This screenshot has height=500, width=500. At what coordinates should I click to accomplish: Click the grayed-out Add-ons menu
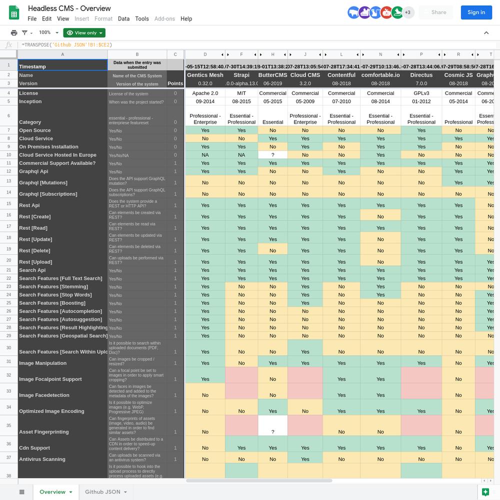164,19
